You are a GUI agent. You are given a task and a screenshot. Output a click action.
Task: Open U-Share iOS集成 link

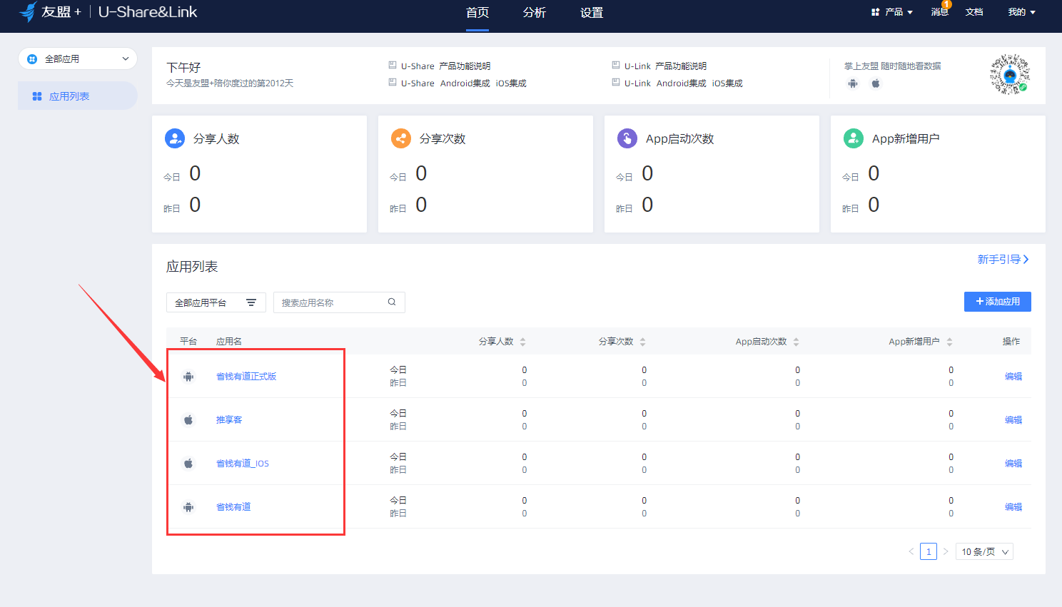coord(511,83)
